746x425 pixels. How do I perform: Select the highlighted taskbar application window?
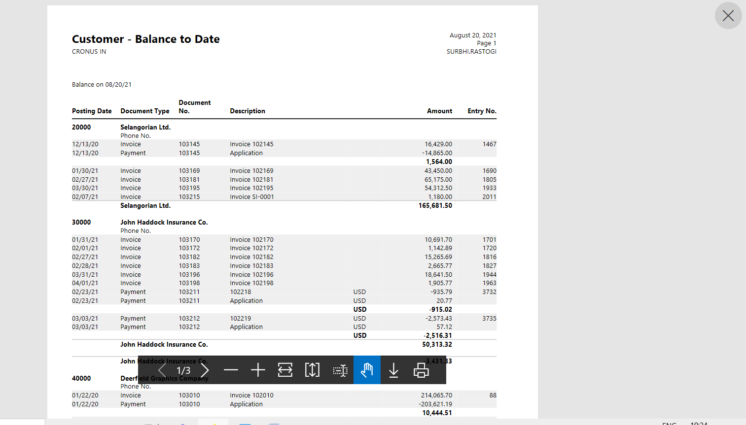(x=213, y=423)
